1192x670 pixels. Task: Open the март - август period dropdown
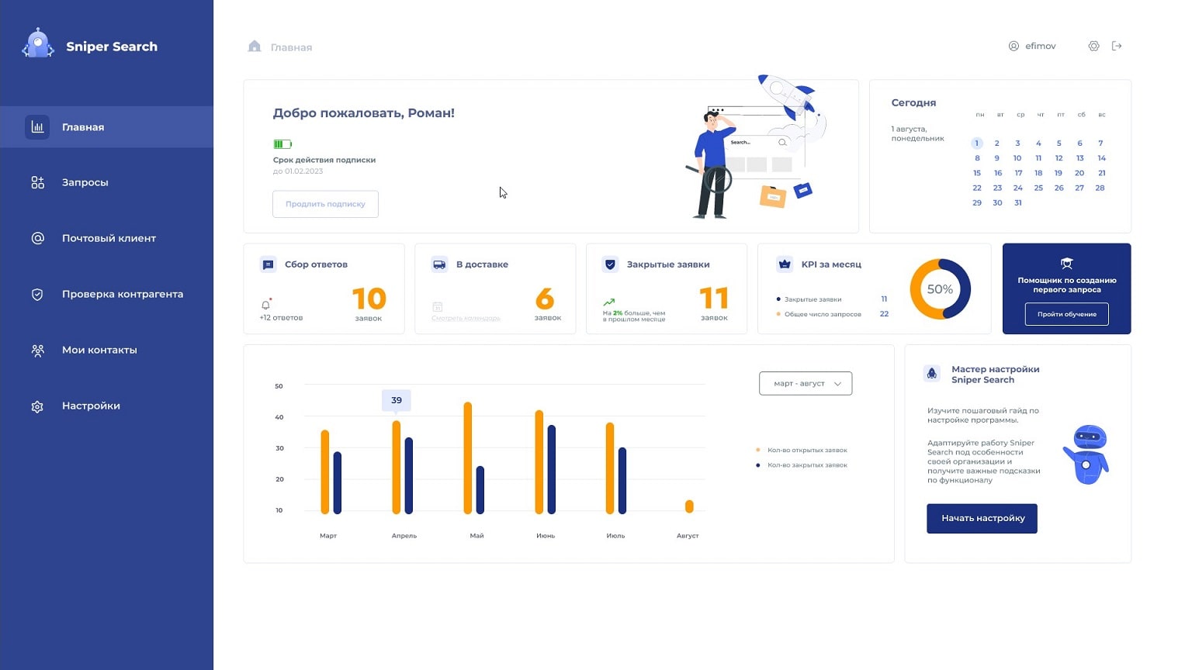(806, 383)
